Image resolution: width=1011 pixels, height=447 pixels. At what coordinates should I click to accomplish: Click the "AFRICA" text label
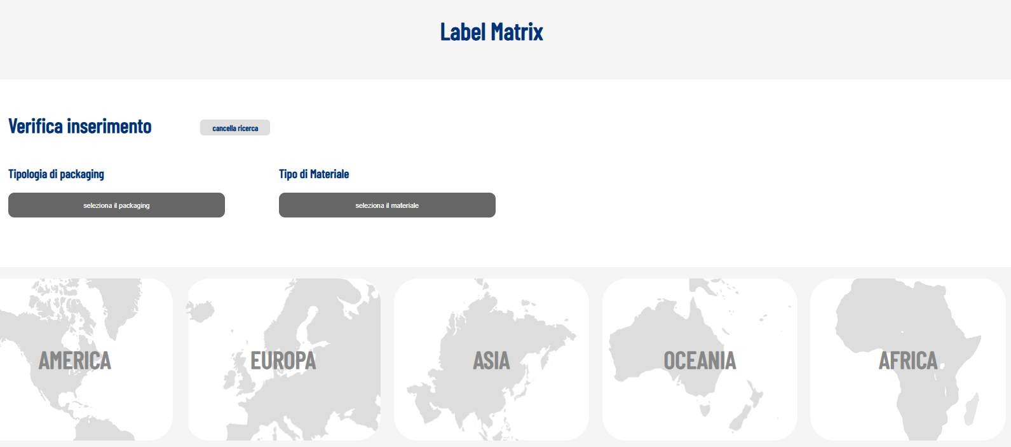point(907,361)
